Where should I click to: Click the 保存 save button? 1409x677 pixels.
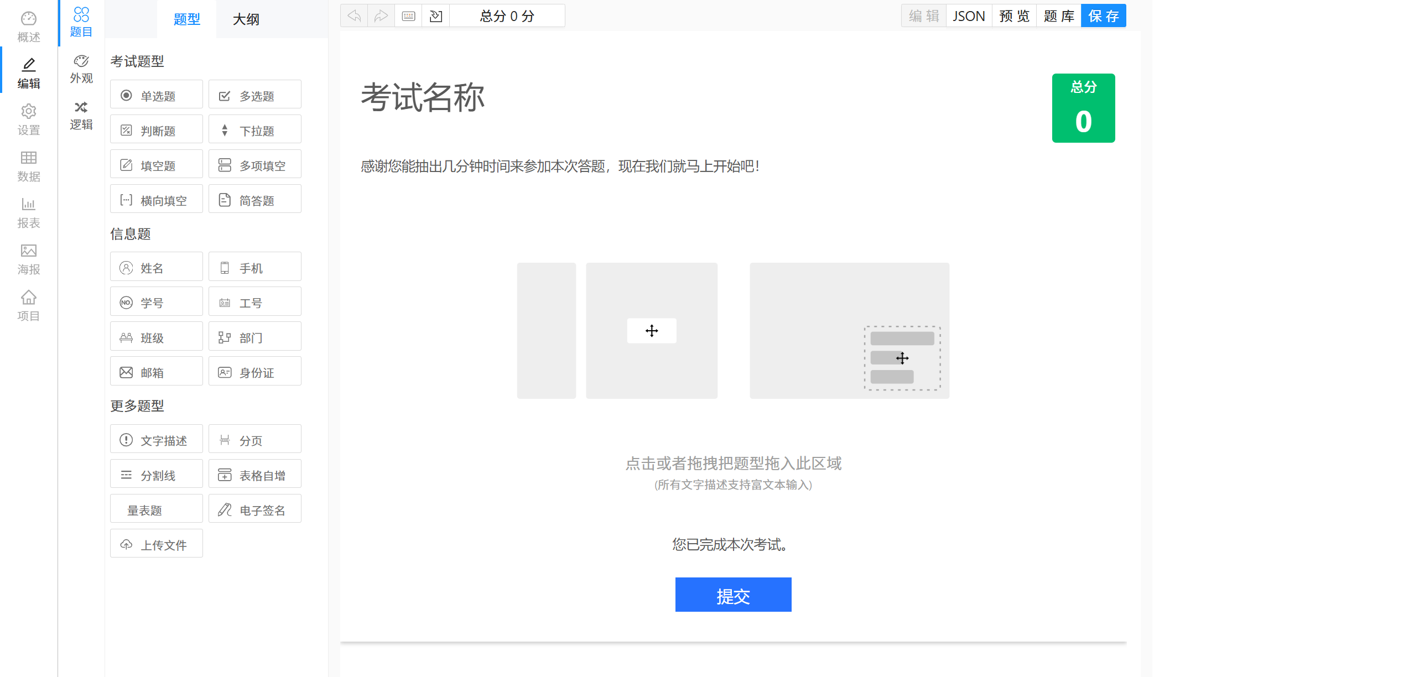tap(1103, 16)
